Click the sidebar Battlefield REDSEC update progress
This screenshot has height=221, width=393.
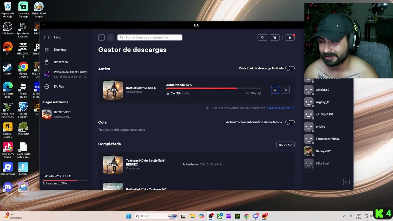pos(65,180)
